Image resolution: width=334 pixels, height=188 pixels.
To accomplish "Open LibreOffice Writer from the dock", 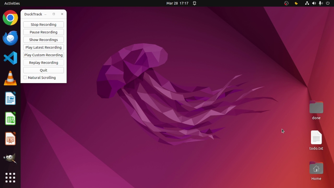I will [x=10, y=98].
